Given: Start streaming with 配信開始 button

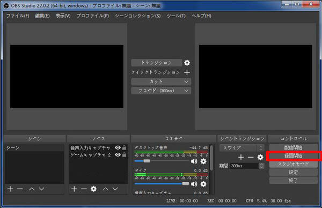Looking at the screenshot, I should (293, 147).
